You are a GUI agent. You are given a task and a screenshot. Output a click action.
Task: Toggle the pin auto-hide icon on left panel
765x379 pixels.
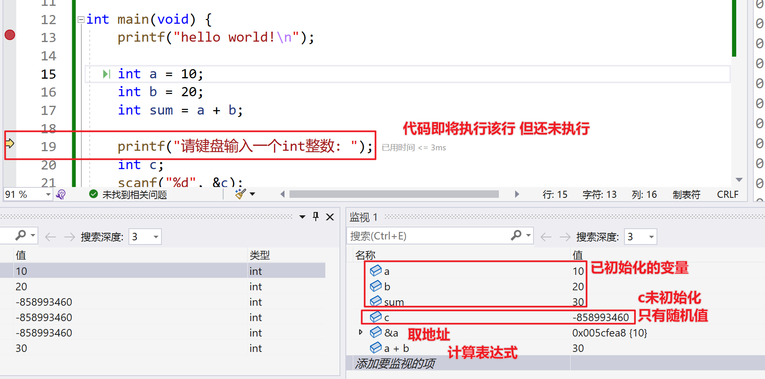[316, 217]
